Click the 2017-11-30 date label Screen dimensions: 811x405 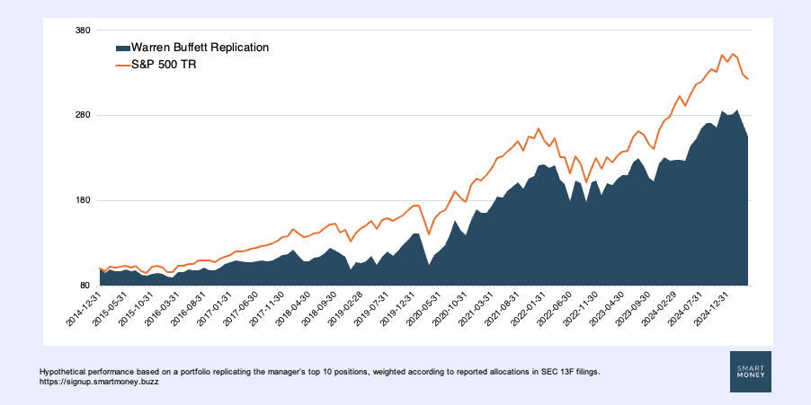click(266, 308)
